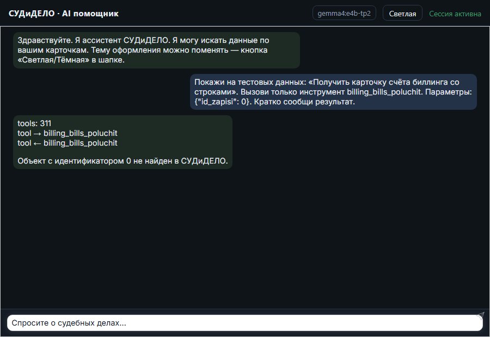Focus the Спросите о судебных делах input
Image resolution: width=490 pixels, height=337 pixels.
[x=244, y=323]
